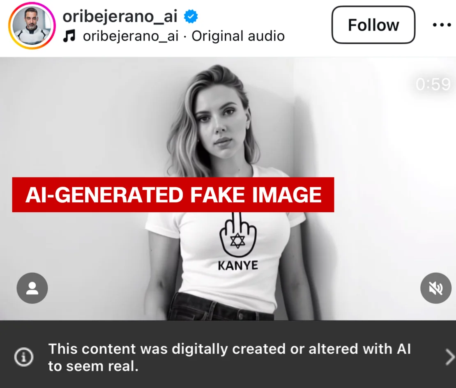The height and width of the screenshot is (388, 456).
Task: Click the info icon on AI label
Action: coord(24,357)
